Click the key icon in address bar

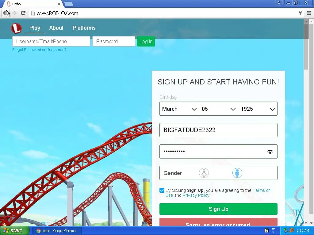[300, 13]
